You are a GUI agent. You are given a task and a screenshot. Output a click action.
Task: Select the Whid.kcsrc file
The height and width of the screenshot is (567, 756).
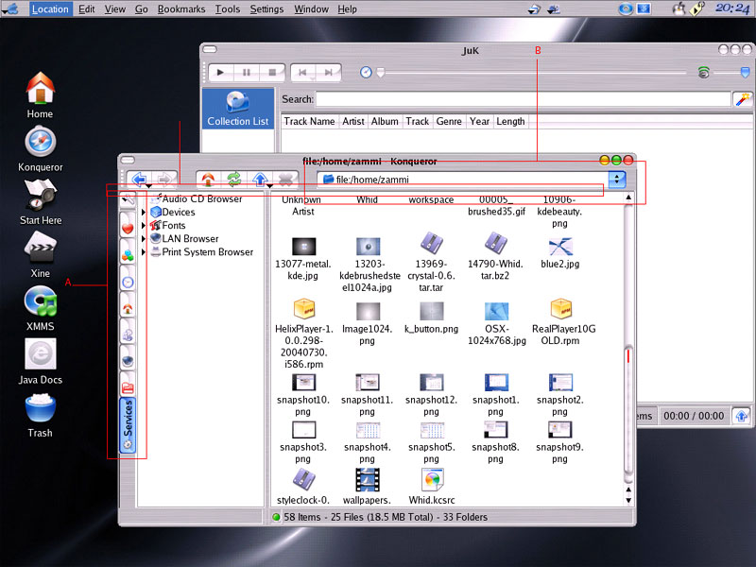click(432, 487)
